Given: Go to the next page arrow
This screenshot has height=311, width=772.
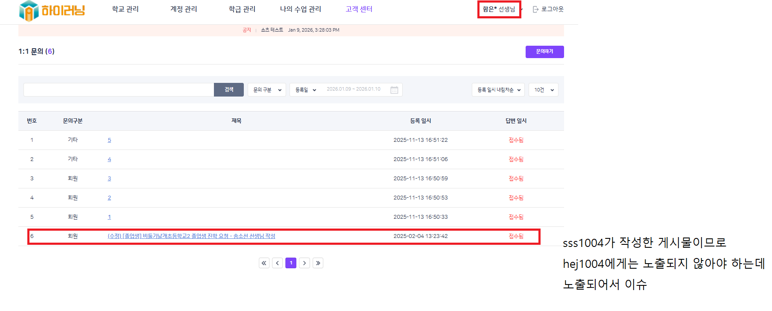Looking at the screenshot, I should pos(304,263).
